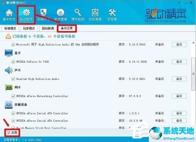Open 软件管理 disc icon
Viewport: 196px width, 142px height.
click(x=60, y=15)
